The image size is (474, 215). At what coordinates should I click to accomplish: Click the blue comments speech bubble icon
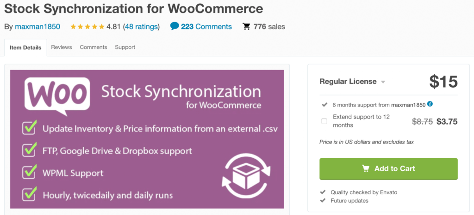click(175, 26)
